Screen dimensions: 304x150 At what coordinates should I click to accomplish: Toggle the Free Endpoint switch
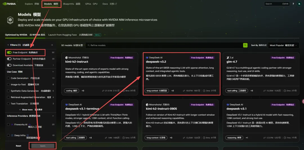[9, 53]
